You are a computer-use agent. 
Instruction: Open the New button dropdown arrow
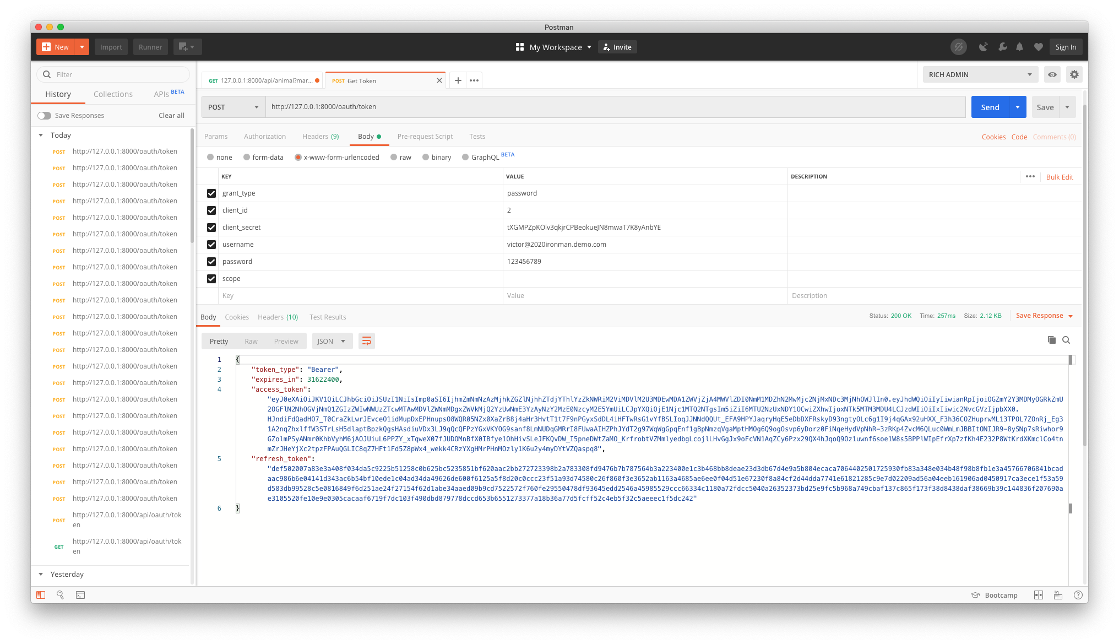click(82, 47)
